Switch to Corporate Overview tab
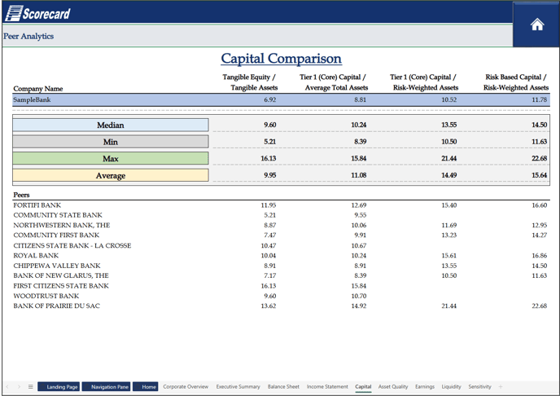 click(186, 386)
